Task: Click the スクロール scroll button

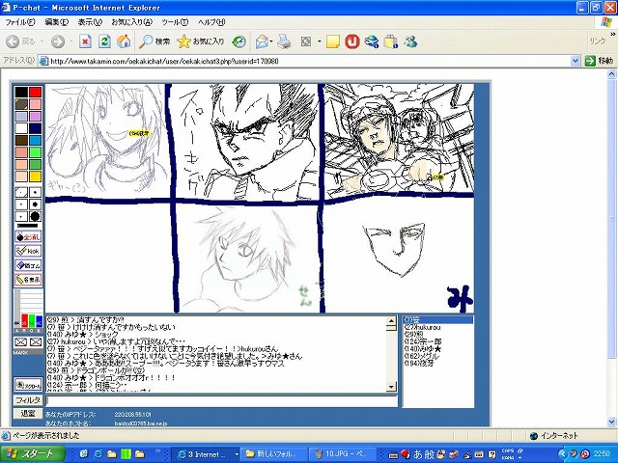Action: point(28,385)
